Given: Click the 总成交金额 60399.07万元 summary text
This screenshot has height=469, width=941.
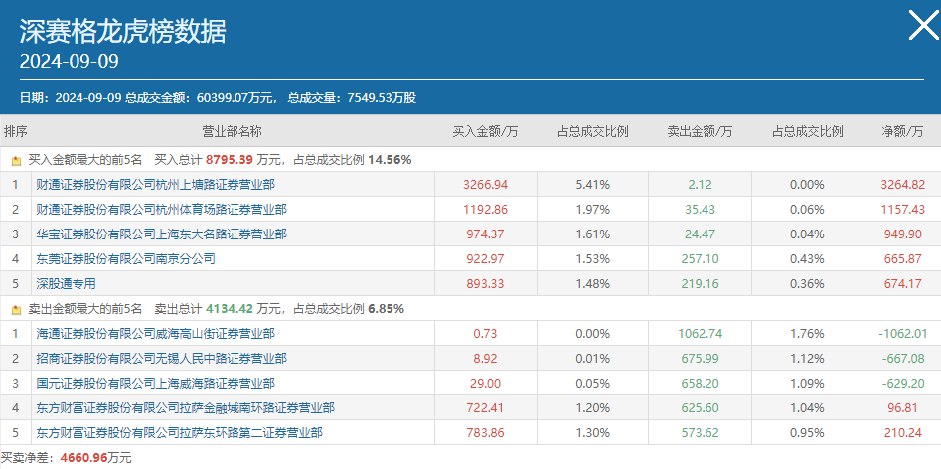Looking at the screenshot, I should 201,97.
